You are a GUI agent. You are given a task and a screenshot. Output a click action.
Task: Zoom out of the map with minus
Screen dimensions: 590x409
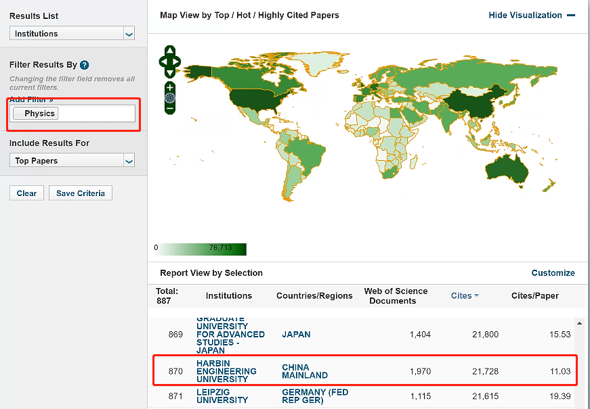click(170, 108)
